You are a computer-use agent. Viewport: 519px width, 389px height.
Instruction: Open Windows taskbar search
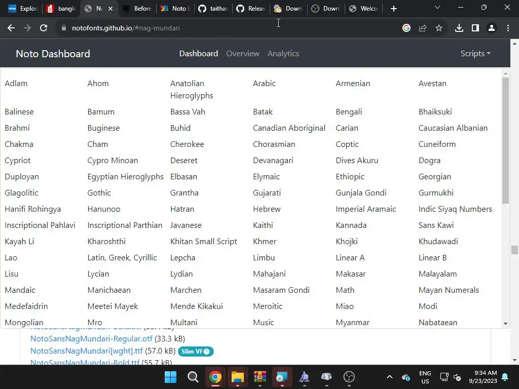click(193, 377)
